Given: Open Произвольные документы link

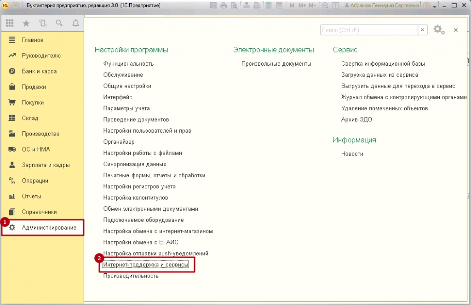Looking at the screenshot, I should pos(276,63).
